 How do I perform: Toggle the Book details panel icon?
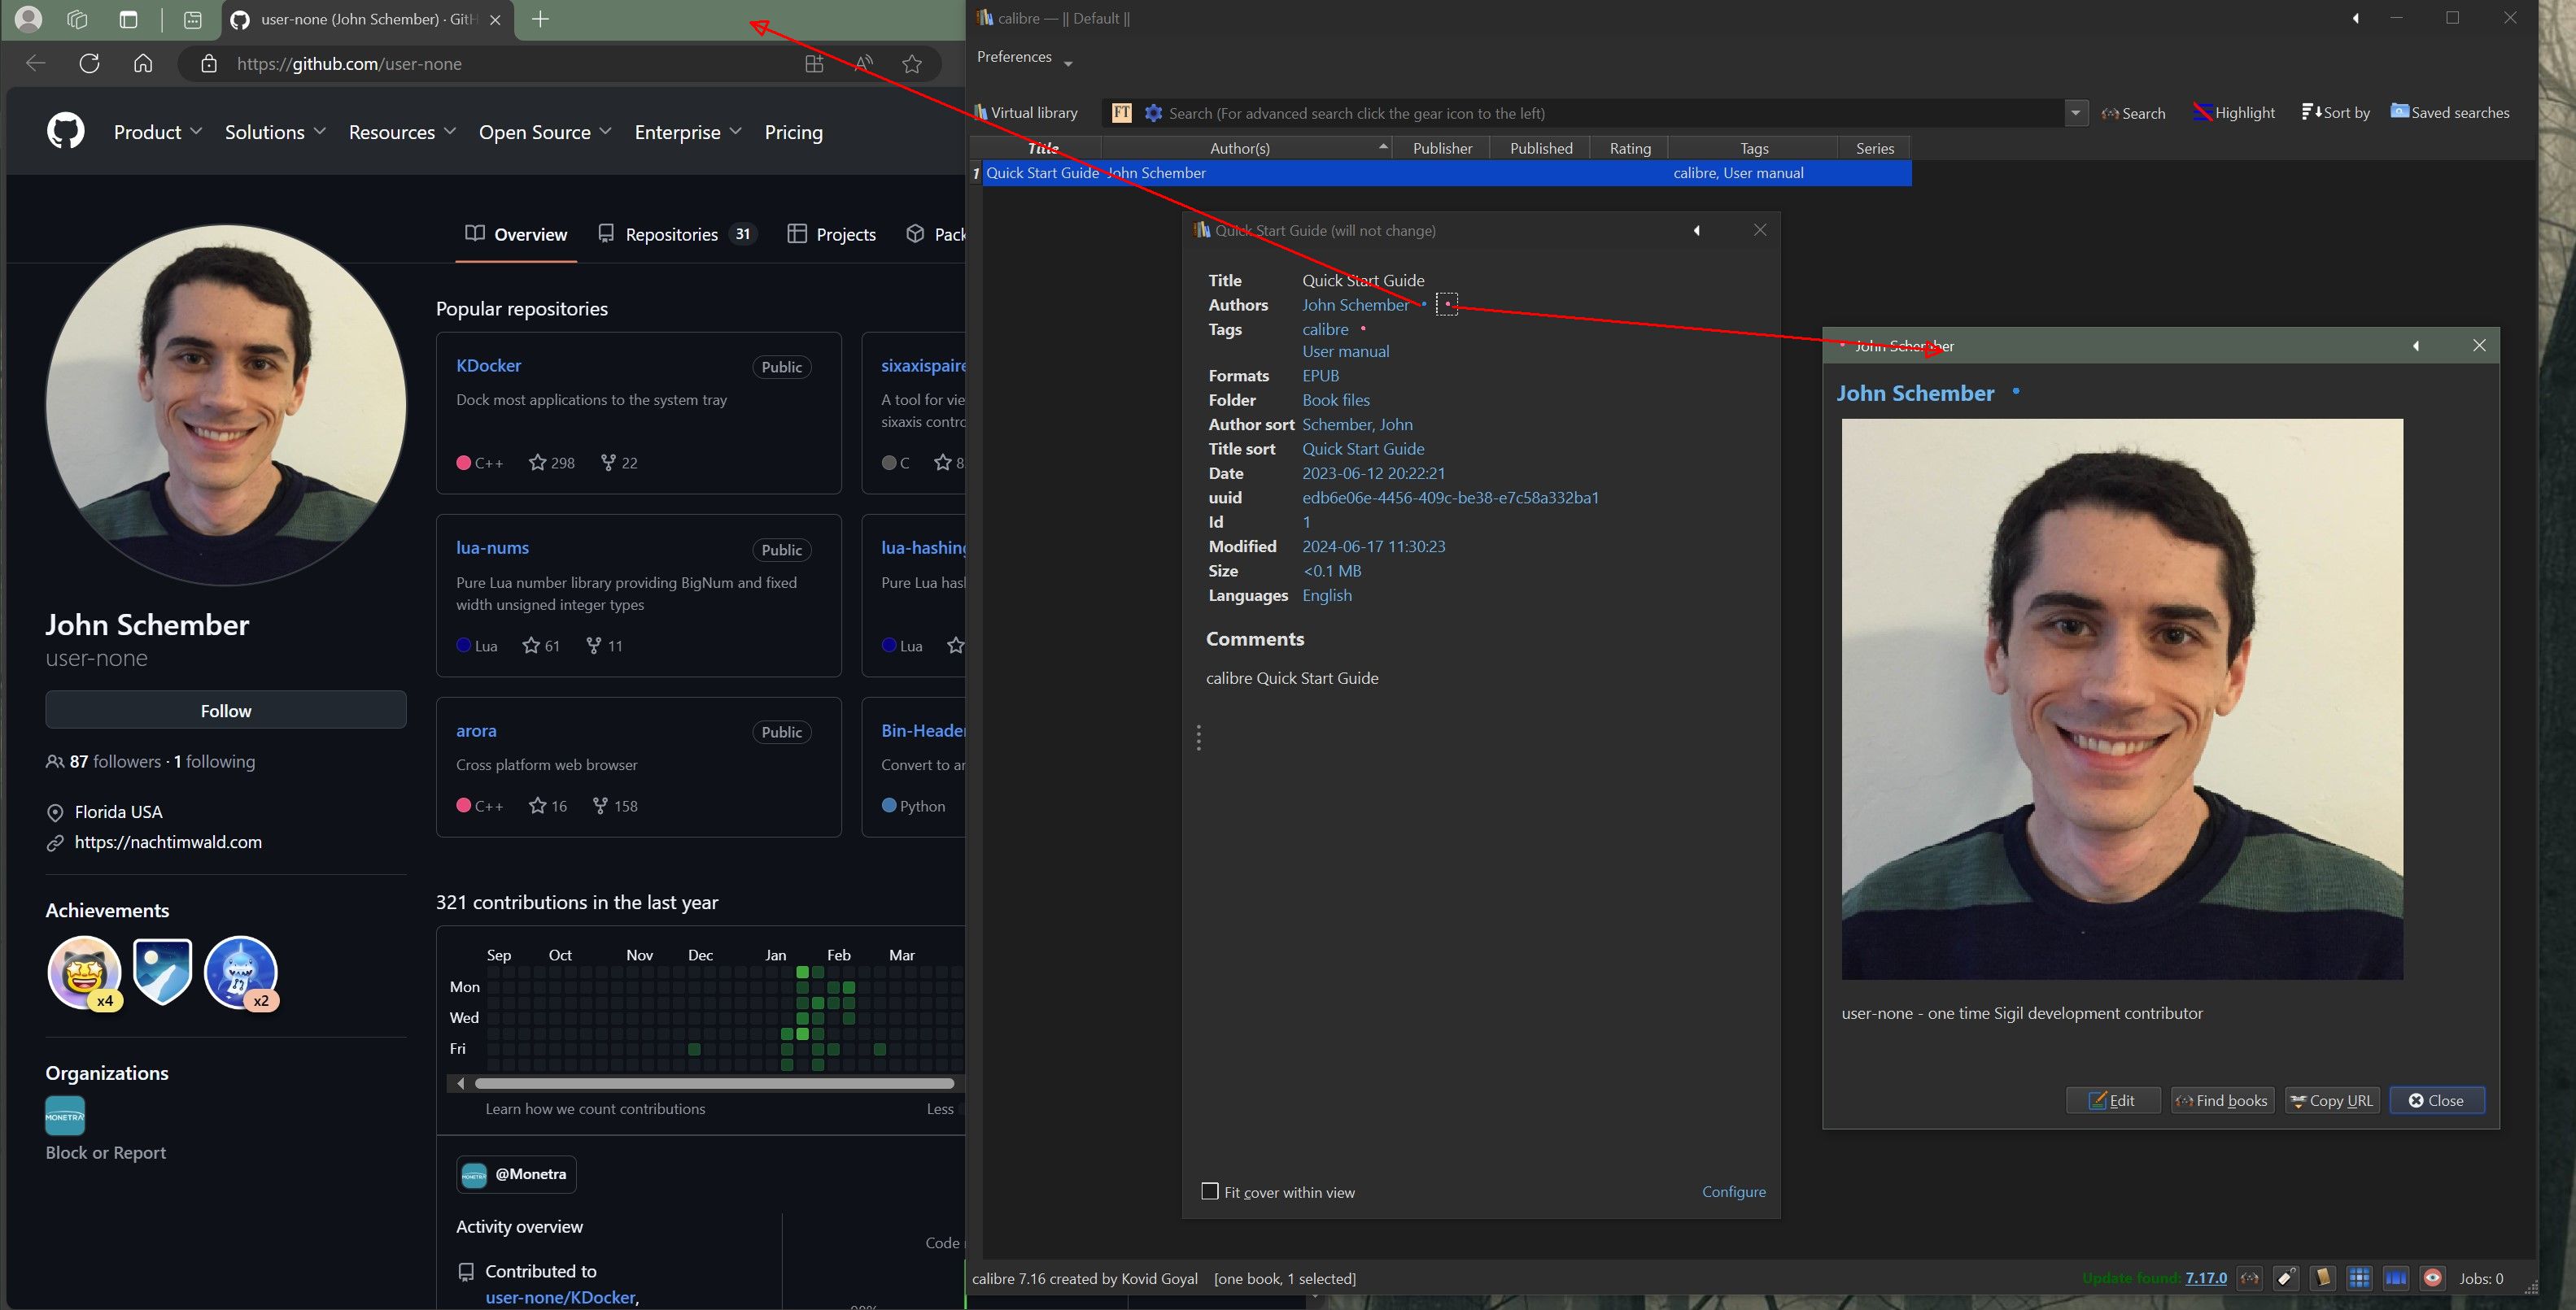[x=2323, y=1278]
